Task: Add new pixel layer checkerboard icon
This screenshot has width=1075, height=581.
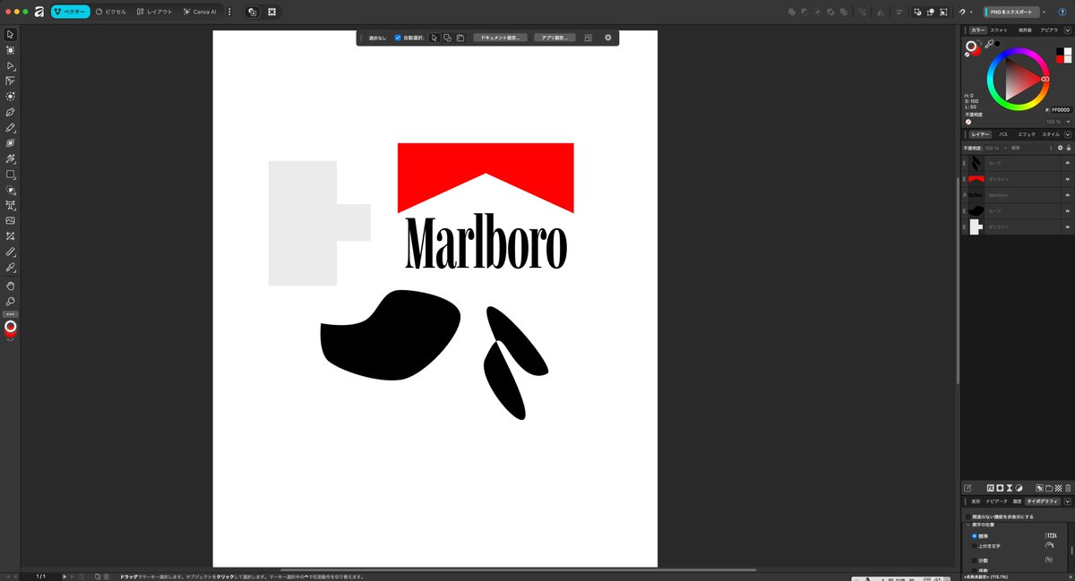Action: 1058,488
